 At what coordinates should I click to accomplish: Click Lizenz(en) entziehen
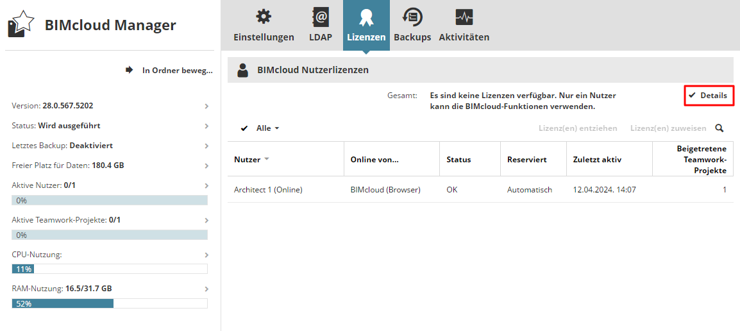click(578, 128)
